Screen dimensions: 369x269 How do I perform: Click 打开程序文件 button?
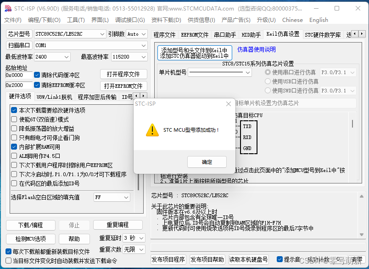pos(123,74)
